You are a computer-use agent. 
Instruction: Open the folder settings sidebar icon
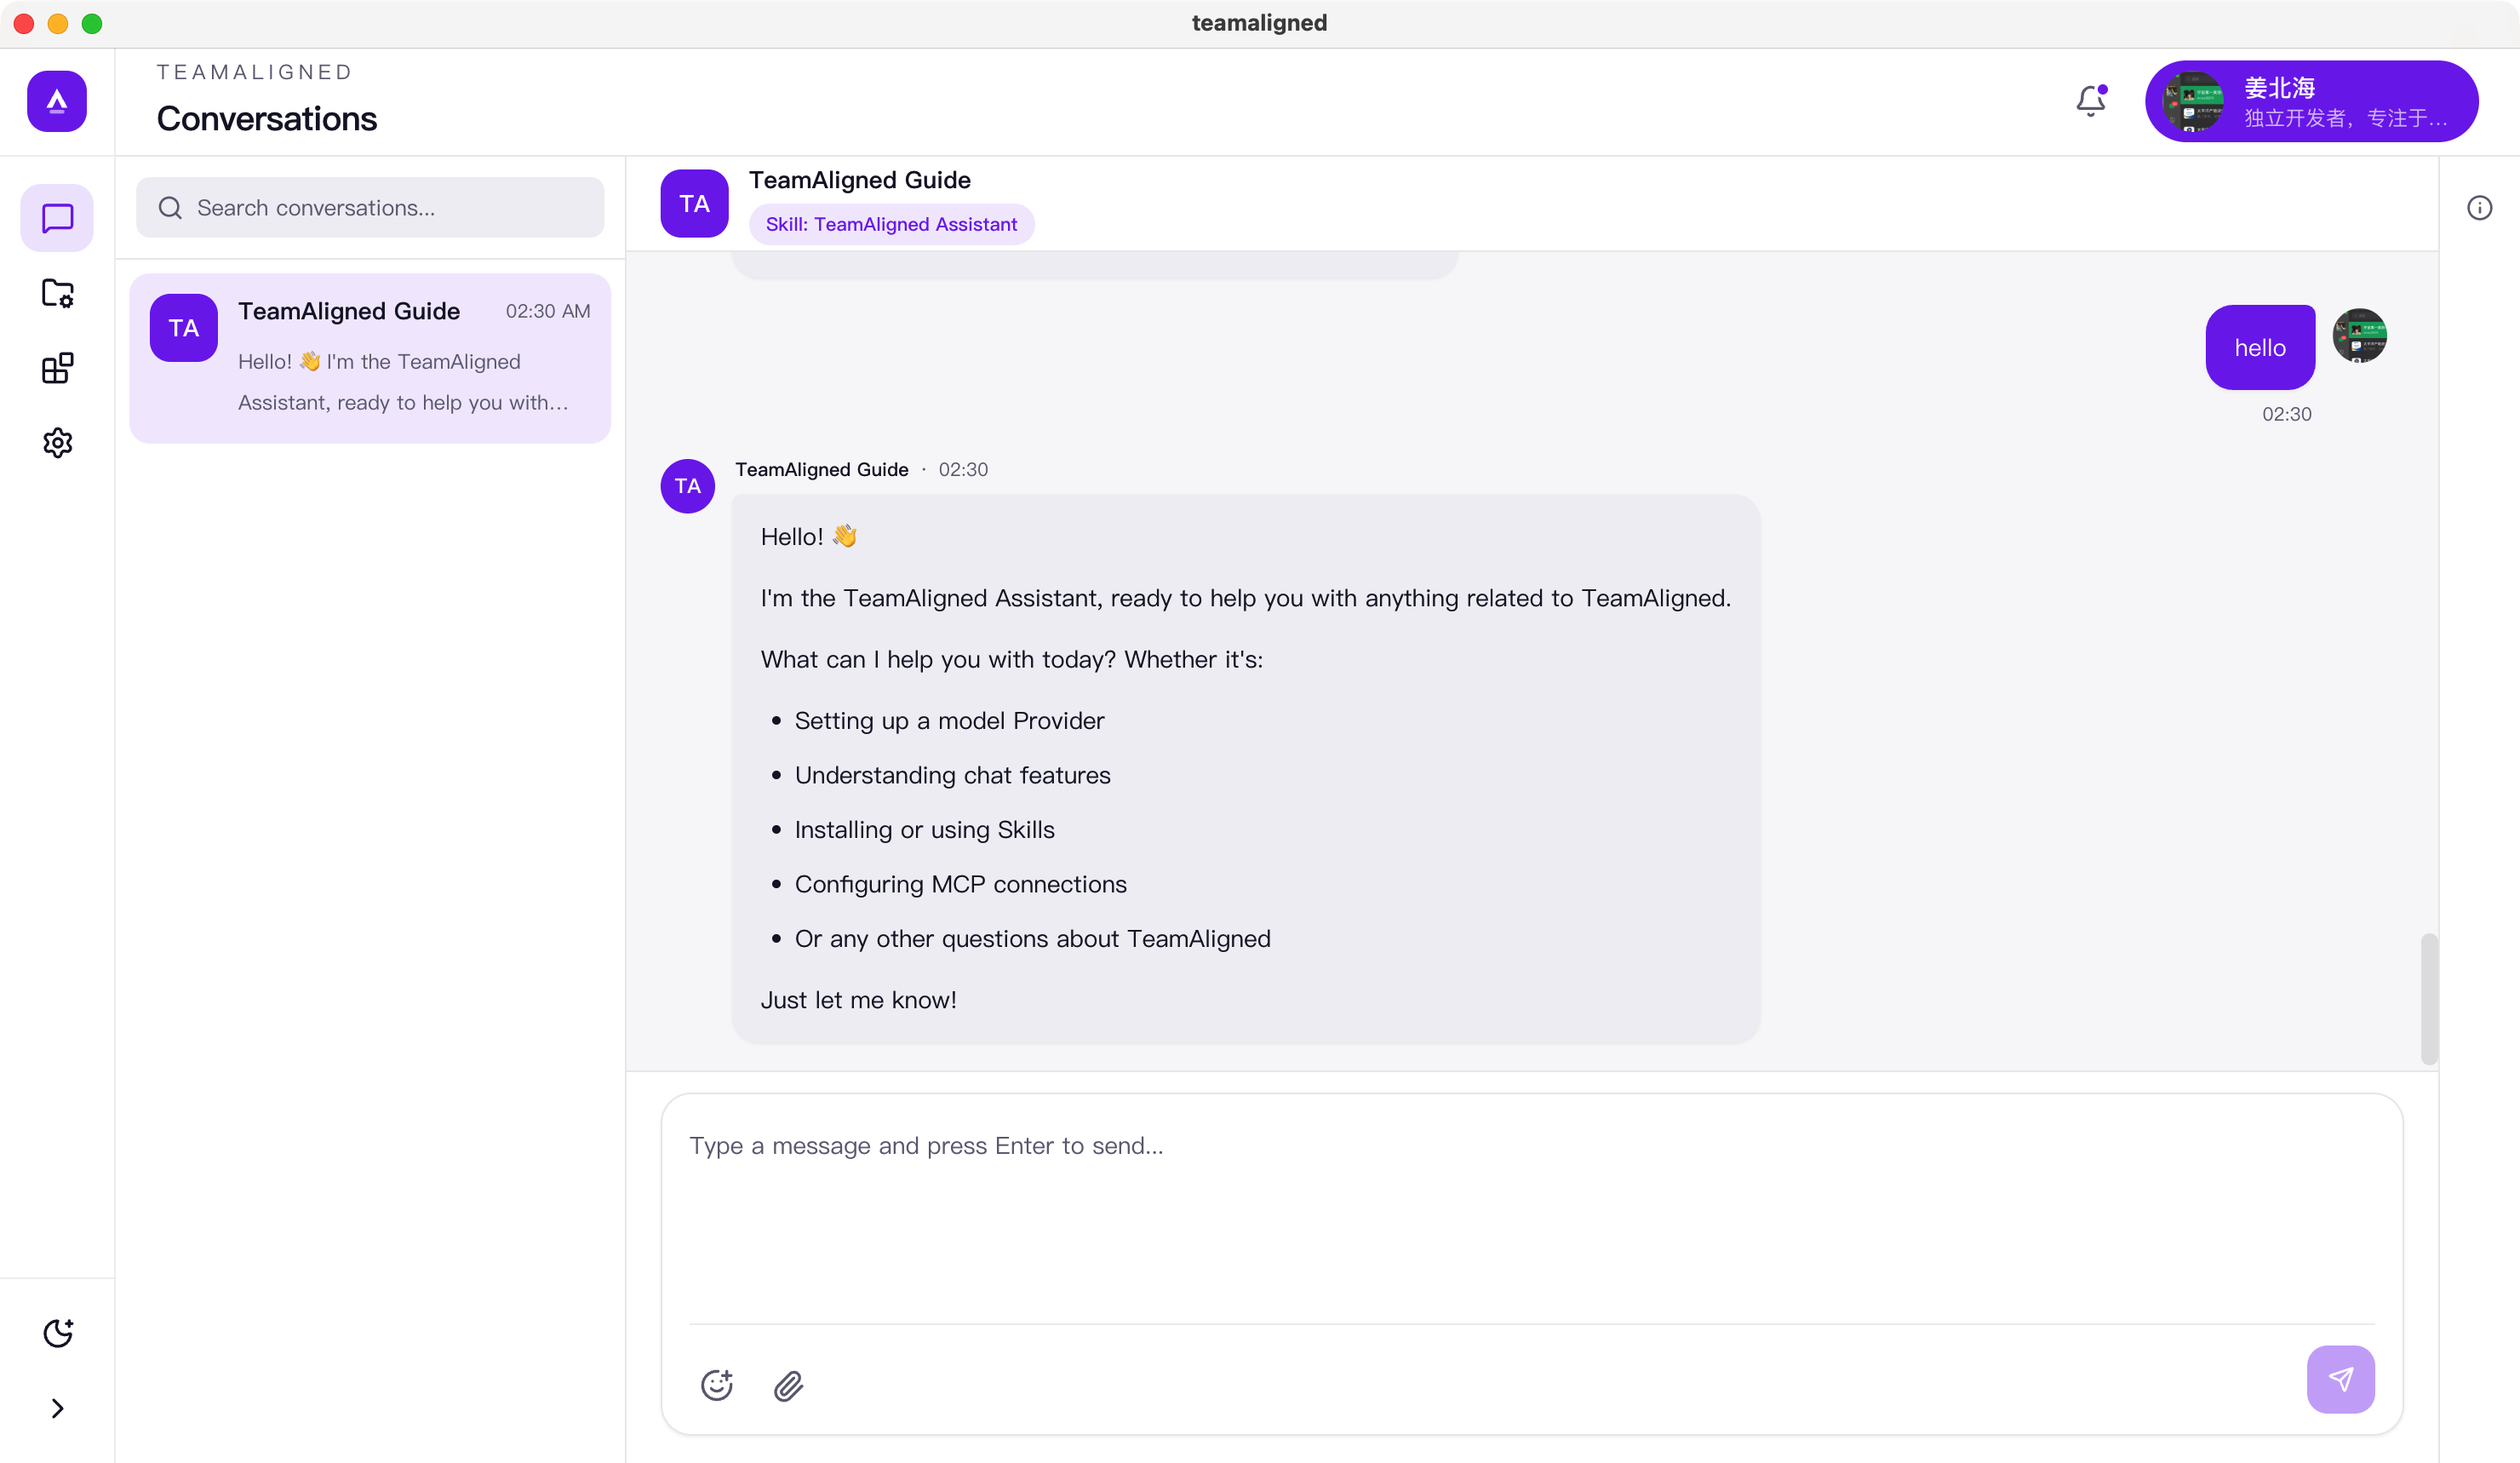click(57, 293)
